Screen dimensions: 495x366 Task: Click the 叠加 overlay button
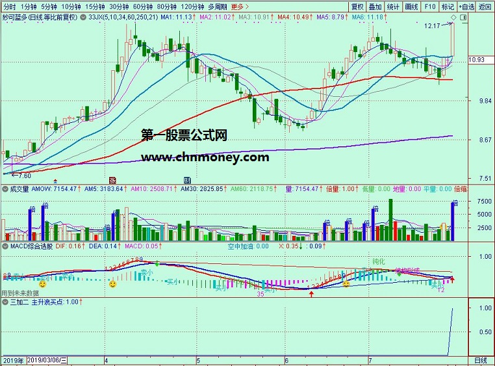(375, 7)
